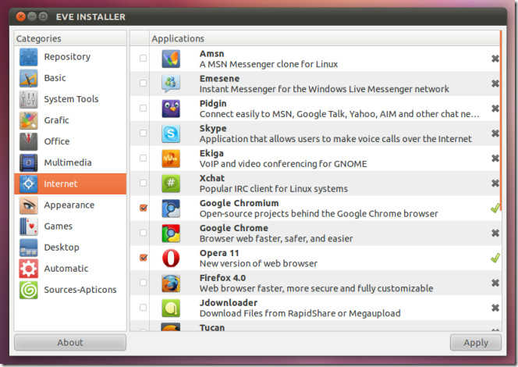Image resolution: width=518 pixels, height=367 pixels.
Task: Click the Sources-Apticons green spiral icon
Action: [28, 290]
